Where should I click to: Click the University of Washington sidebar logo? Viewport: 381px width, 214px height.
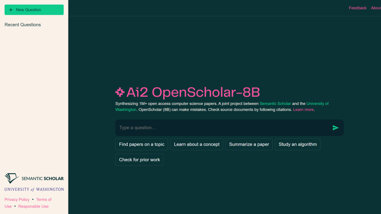34,189
